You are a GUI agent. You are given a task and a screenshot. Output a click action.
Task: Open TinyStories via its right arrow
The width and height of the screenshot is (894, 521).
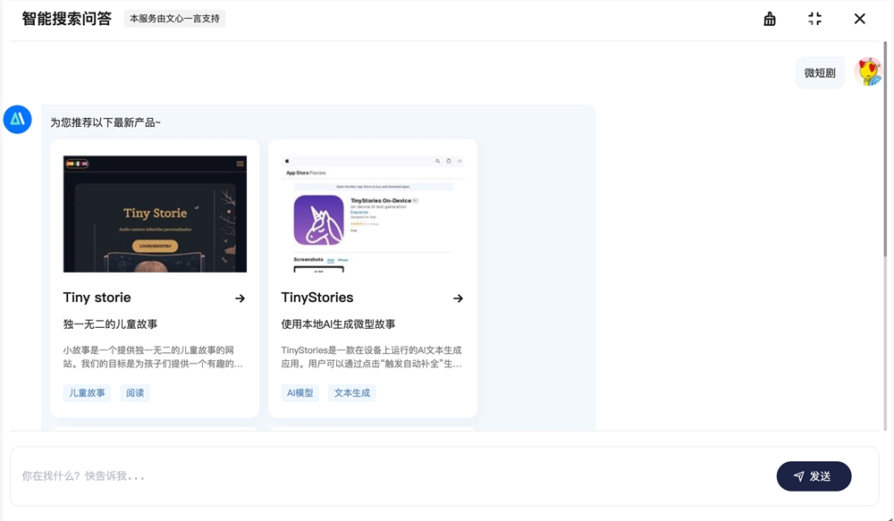[x=458, y=298]
